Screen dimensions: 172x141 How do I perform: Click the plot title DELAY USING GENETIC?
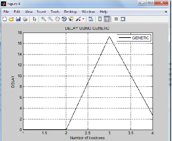coord(87,28)
